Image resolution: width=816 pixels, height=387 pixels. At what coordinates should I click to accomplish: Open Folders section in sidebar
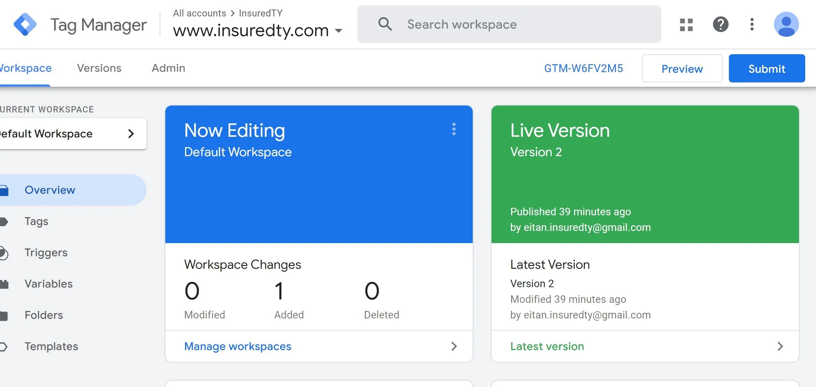coord(44,315)
